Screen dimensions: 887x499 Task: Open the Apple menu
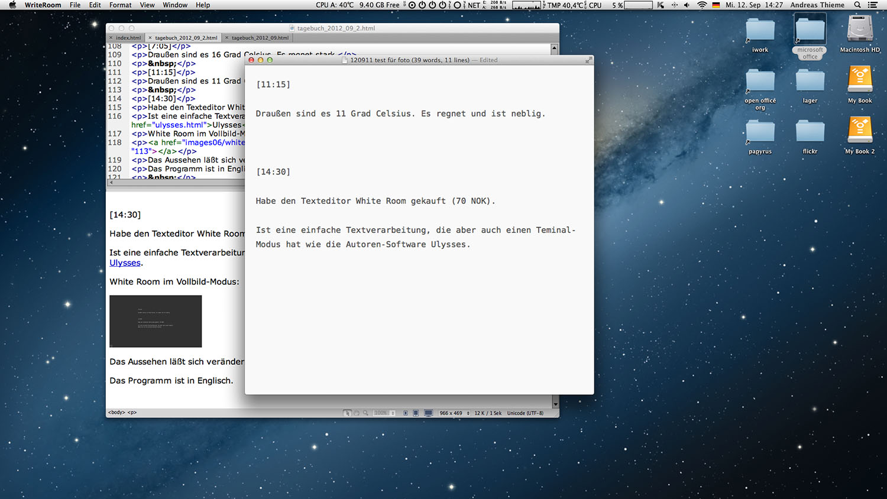(12, 5)
